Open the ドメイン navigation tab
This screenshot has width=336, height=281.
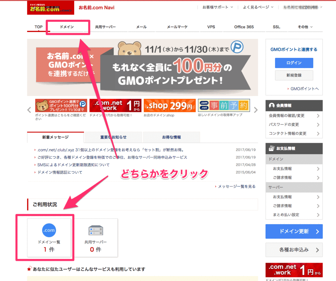67,27
